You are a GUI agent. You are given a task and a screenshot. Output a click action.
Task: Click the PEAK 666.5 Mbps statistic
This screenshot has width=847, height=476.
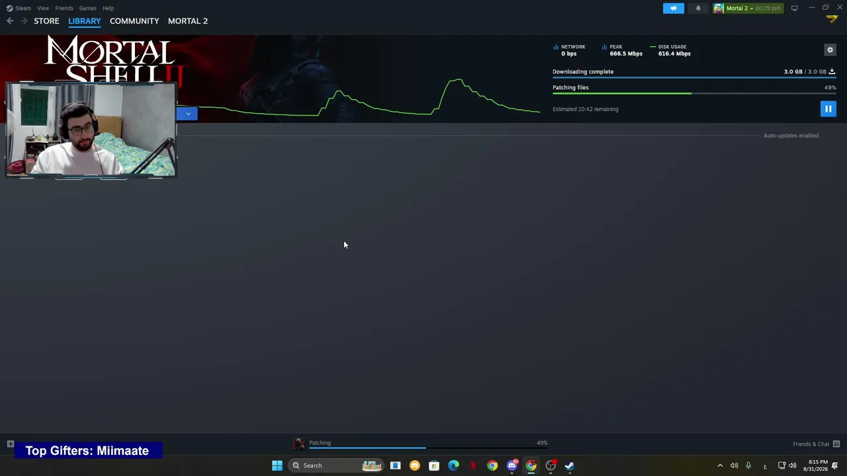(622, 50)
